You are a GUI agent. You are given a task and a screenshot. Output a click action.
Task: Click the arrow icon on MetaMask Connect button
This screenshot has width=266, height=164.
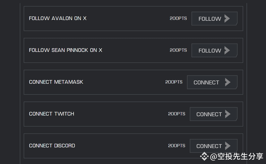[228, 82]
